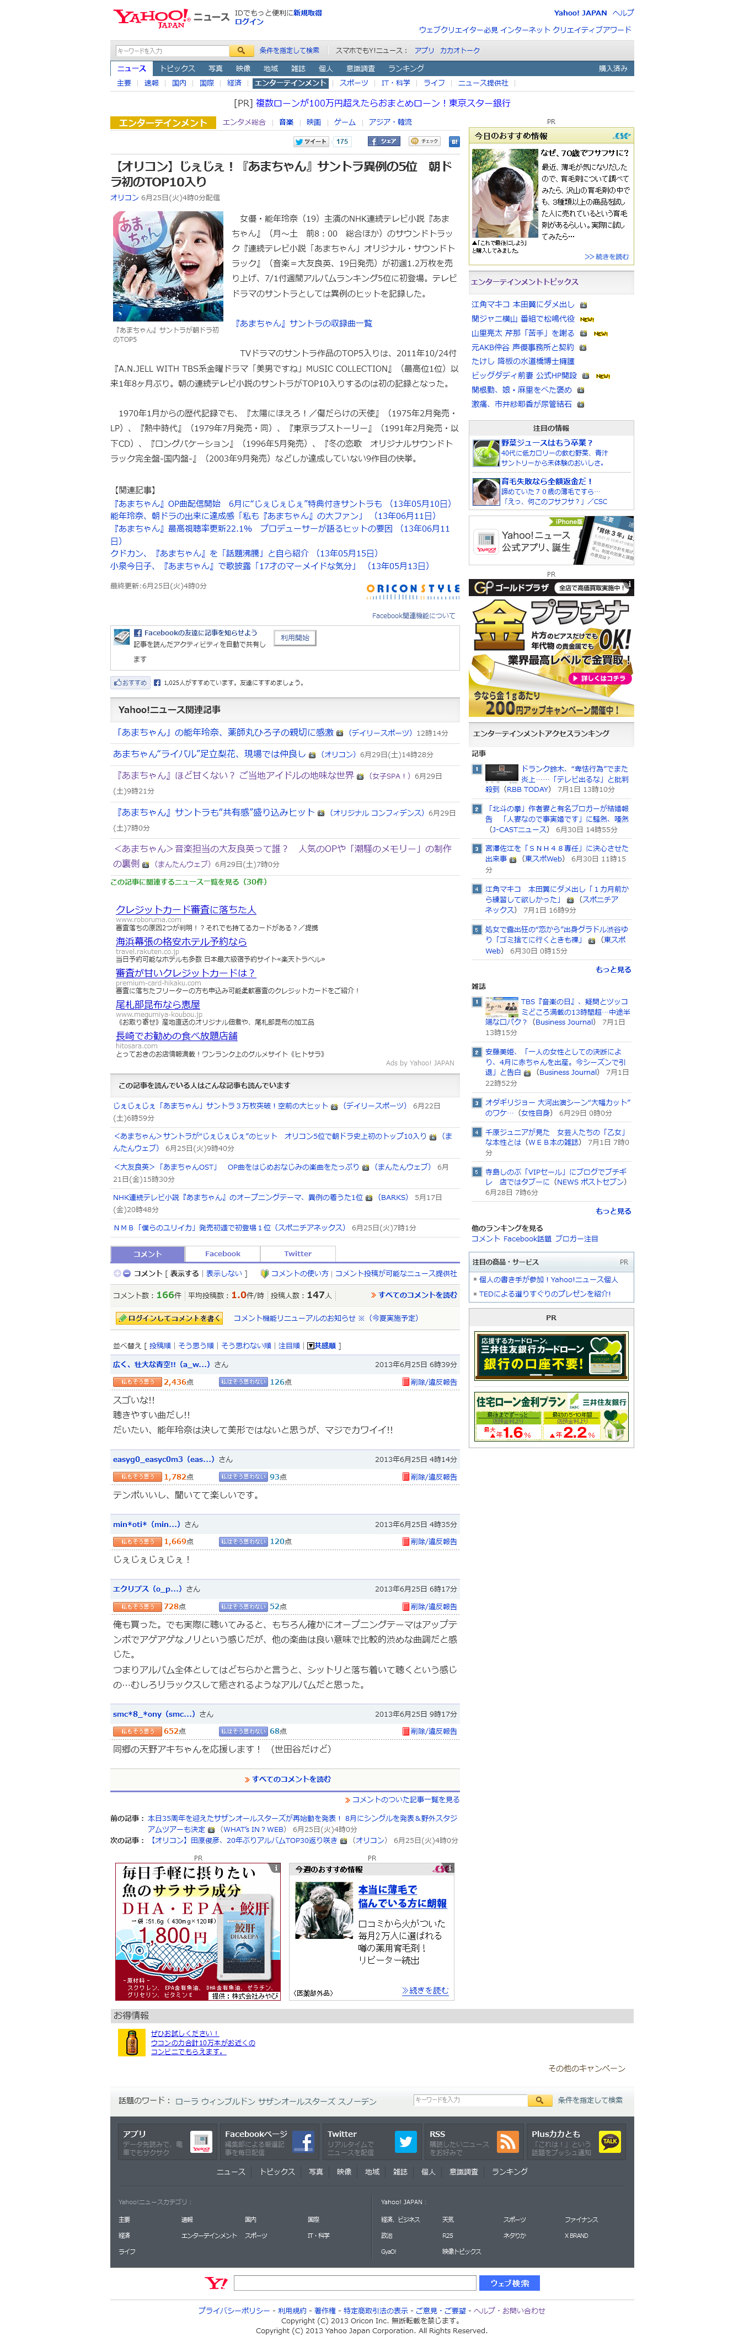Select スポーツ category in sub navigation
The width and height of the screenshot is (744, 2347).
(x=354, y=83)
